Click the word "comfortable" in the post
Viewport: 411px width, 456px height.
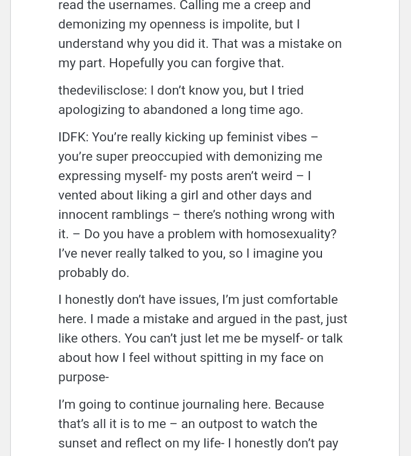(302, 300)
